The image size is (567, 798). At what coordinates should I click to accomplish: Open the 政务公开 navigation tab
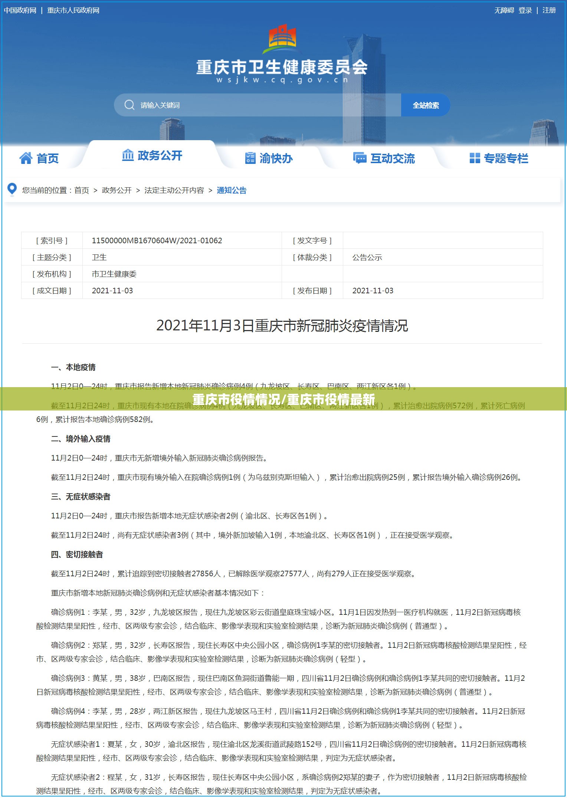(x=152, y=155)
